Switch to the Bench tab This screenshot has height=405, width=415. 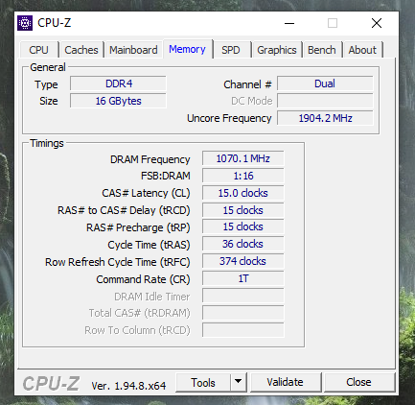tap(322, 50)
